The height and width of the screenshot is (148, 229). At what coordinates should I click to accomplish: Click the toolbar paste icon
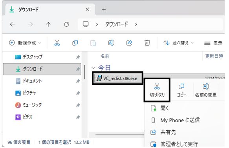coord(93,43)
